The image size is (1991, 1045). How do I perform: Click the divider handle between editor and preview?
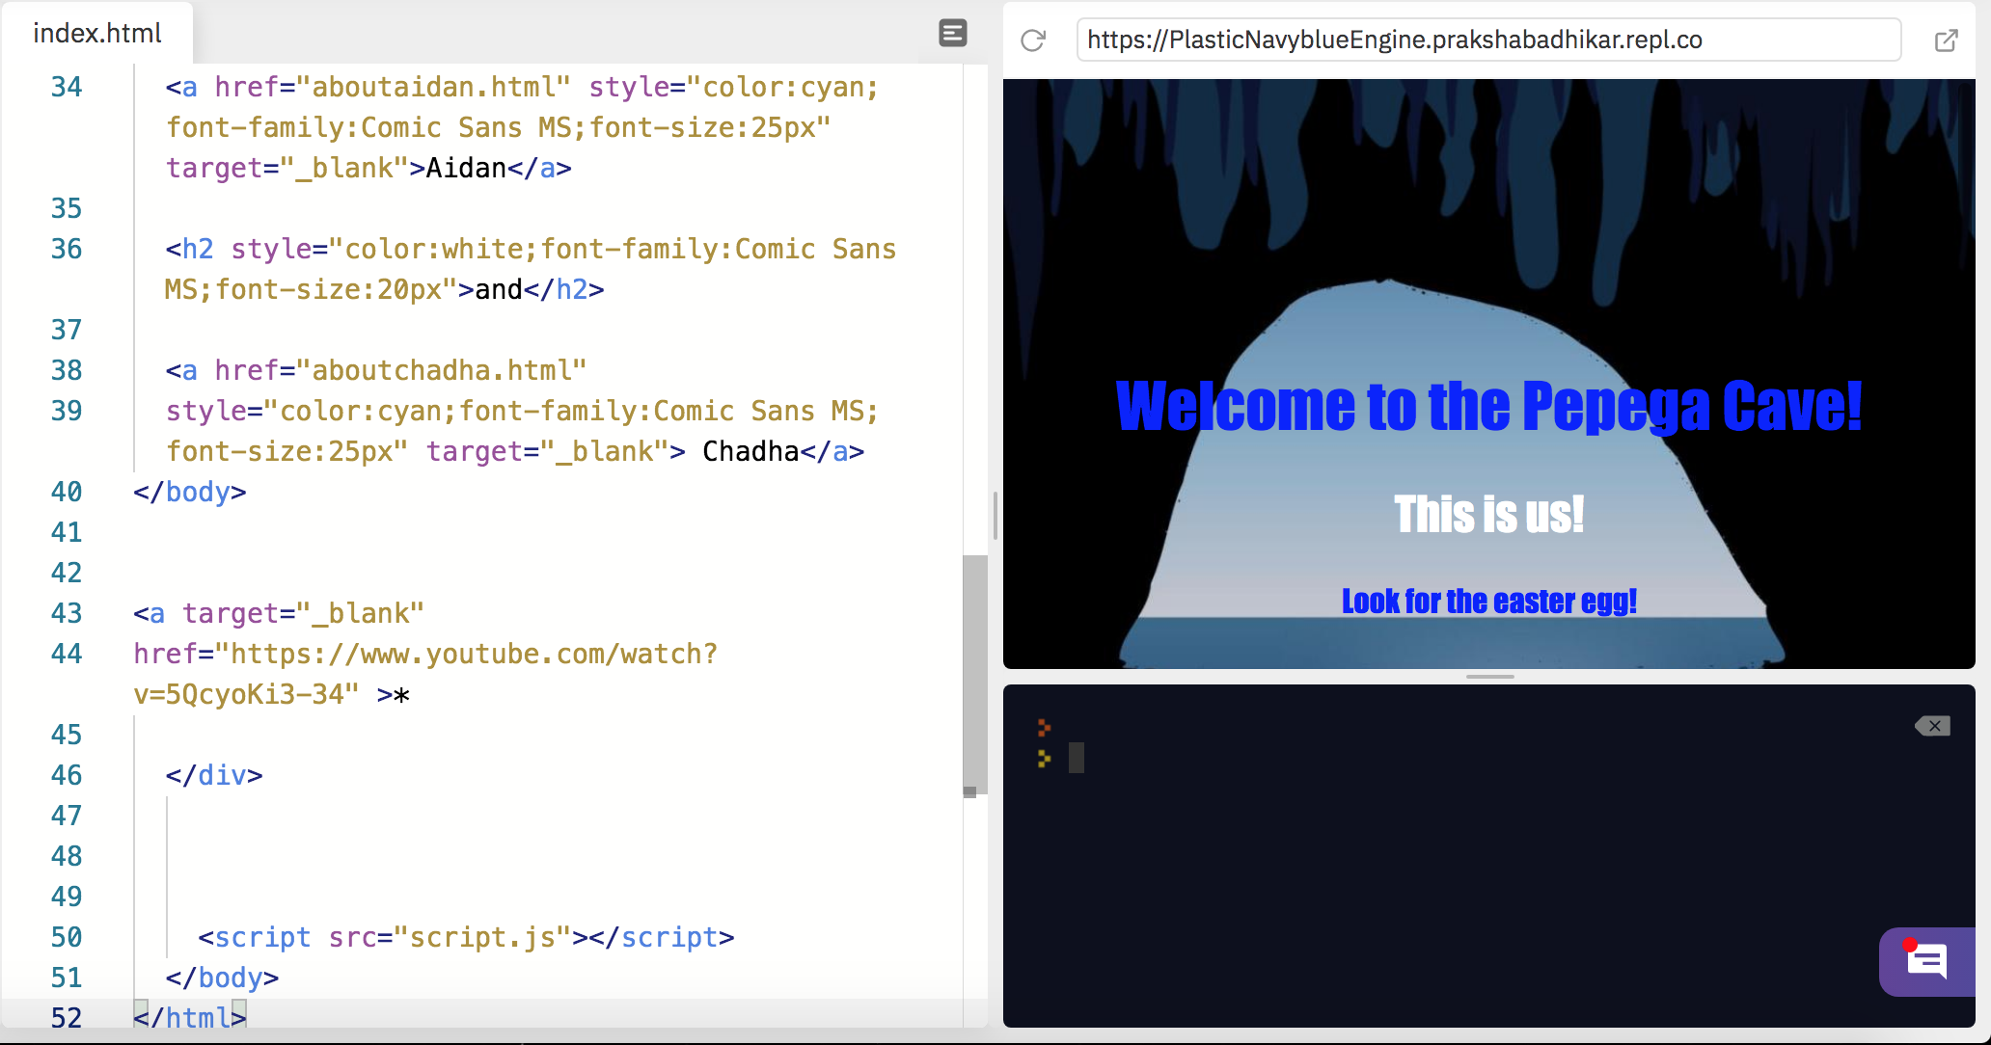[995, 516]
